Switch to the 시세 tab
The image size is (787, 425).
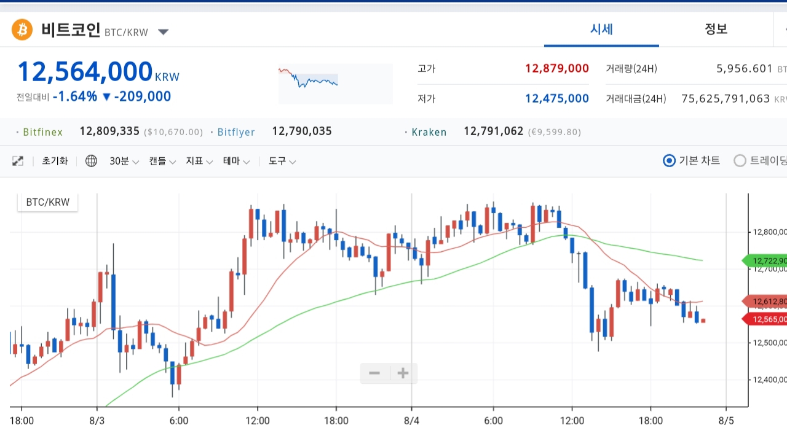point(601,29)
